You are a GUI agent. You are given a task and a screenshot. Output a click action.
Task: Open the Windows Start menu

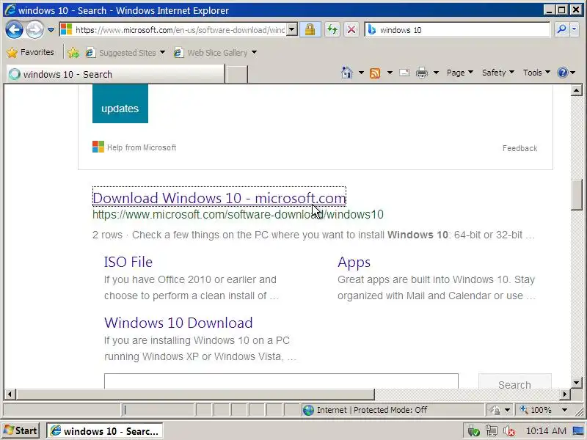point(21,430)
